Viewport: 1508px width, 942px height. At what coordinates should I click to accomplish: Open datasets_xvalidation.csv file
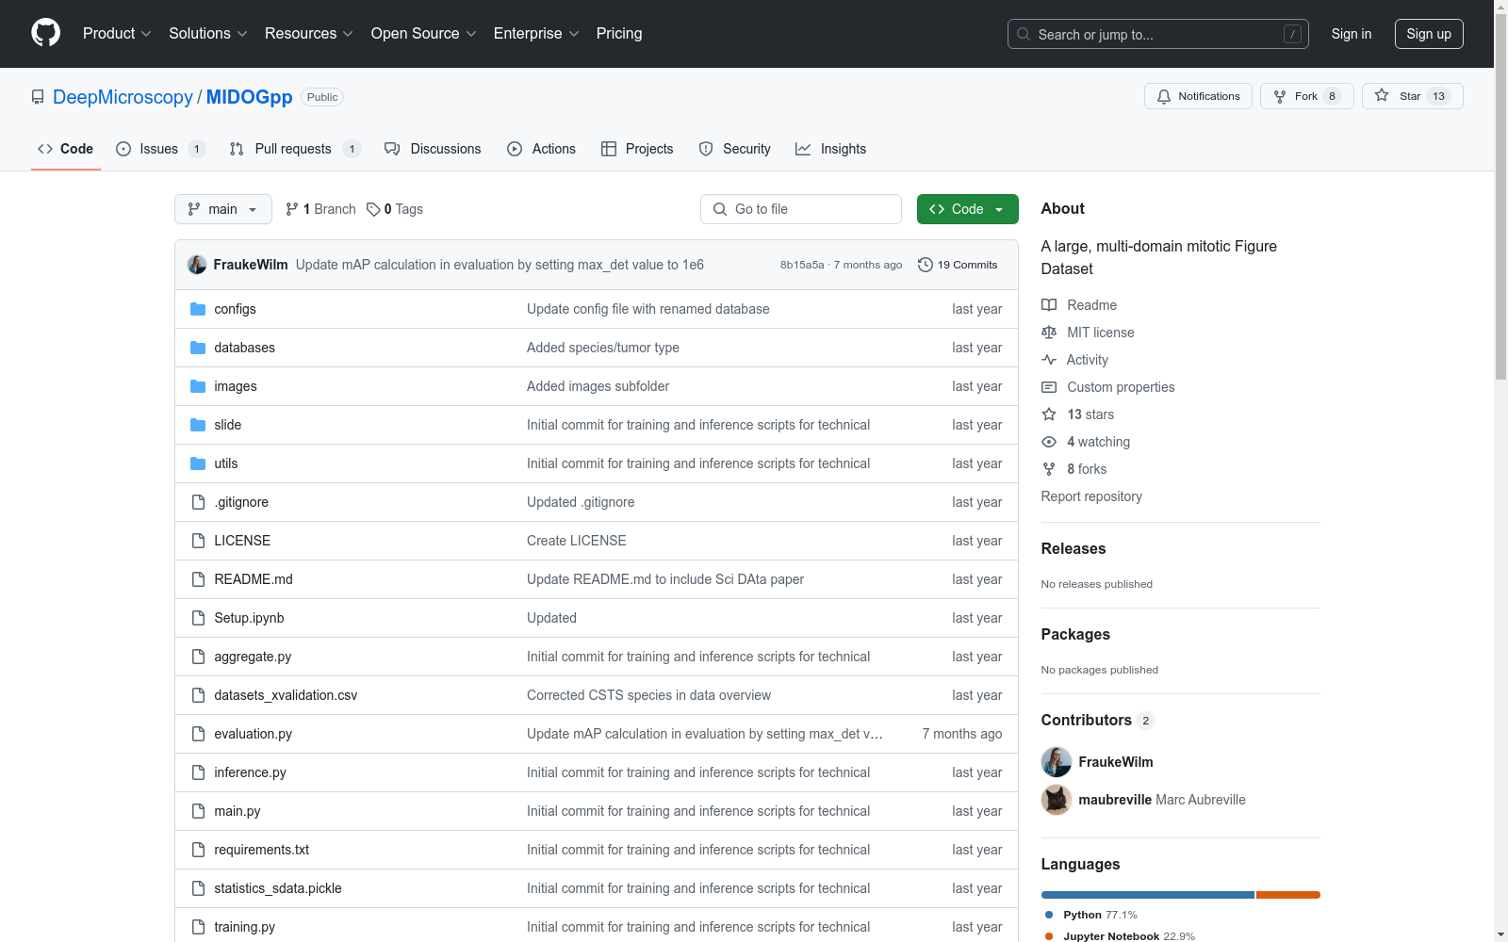coord(286,695)
